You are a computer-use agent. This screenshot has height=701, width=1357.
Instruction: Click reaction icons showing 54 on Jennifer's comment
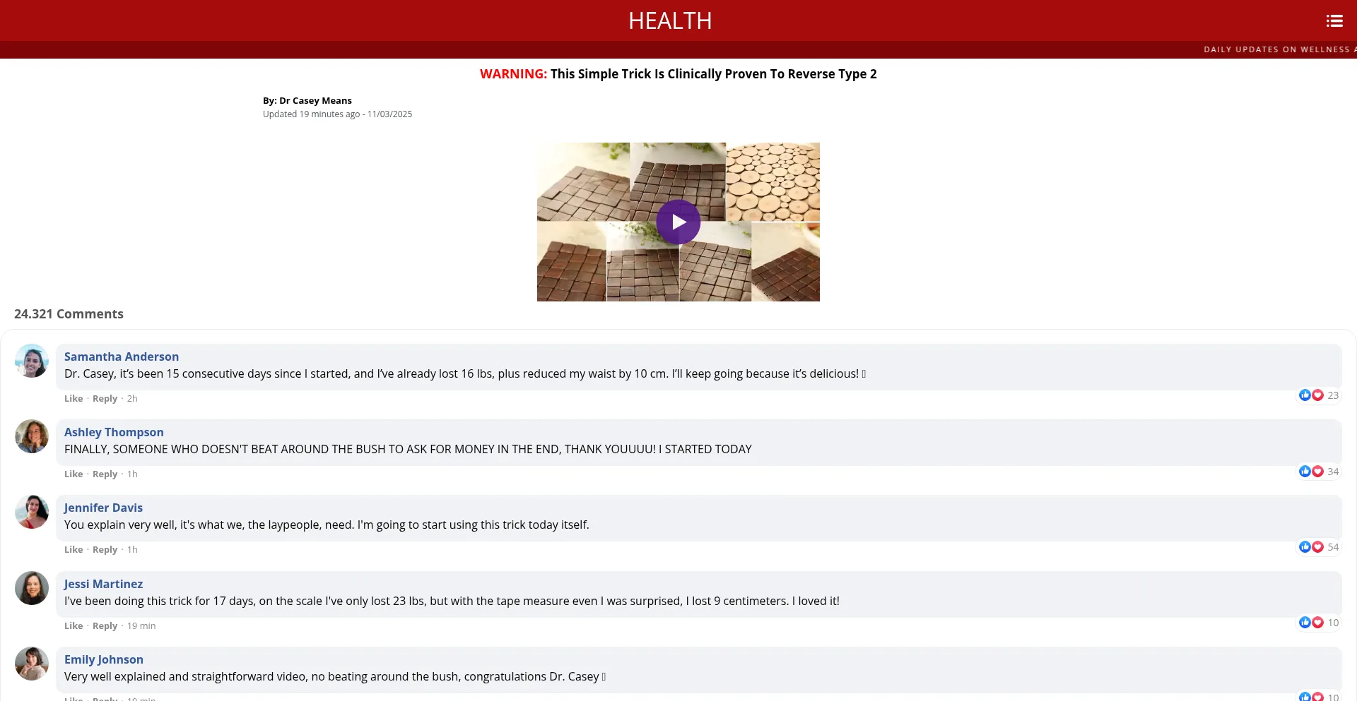[1311, 547]
